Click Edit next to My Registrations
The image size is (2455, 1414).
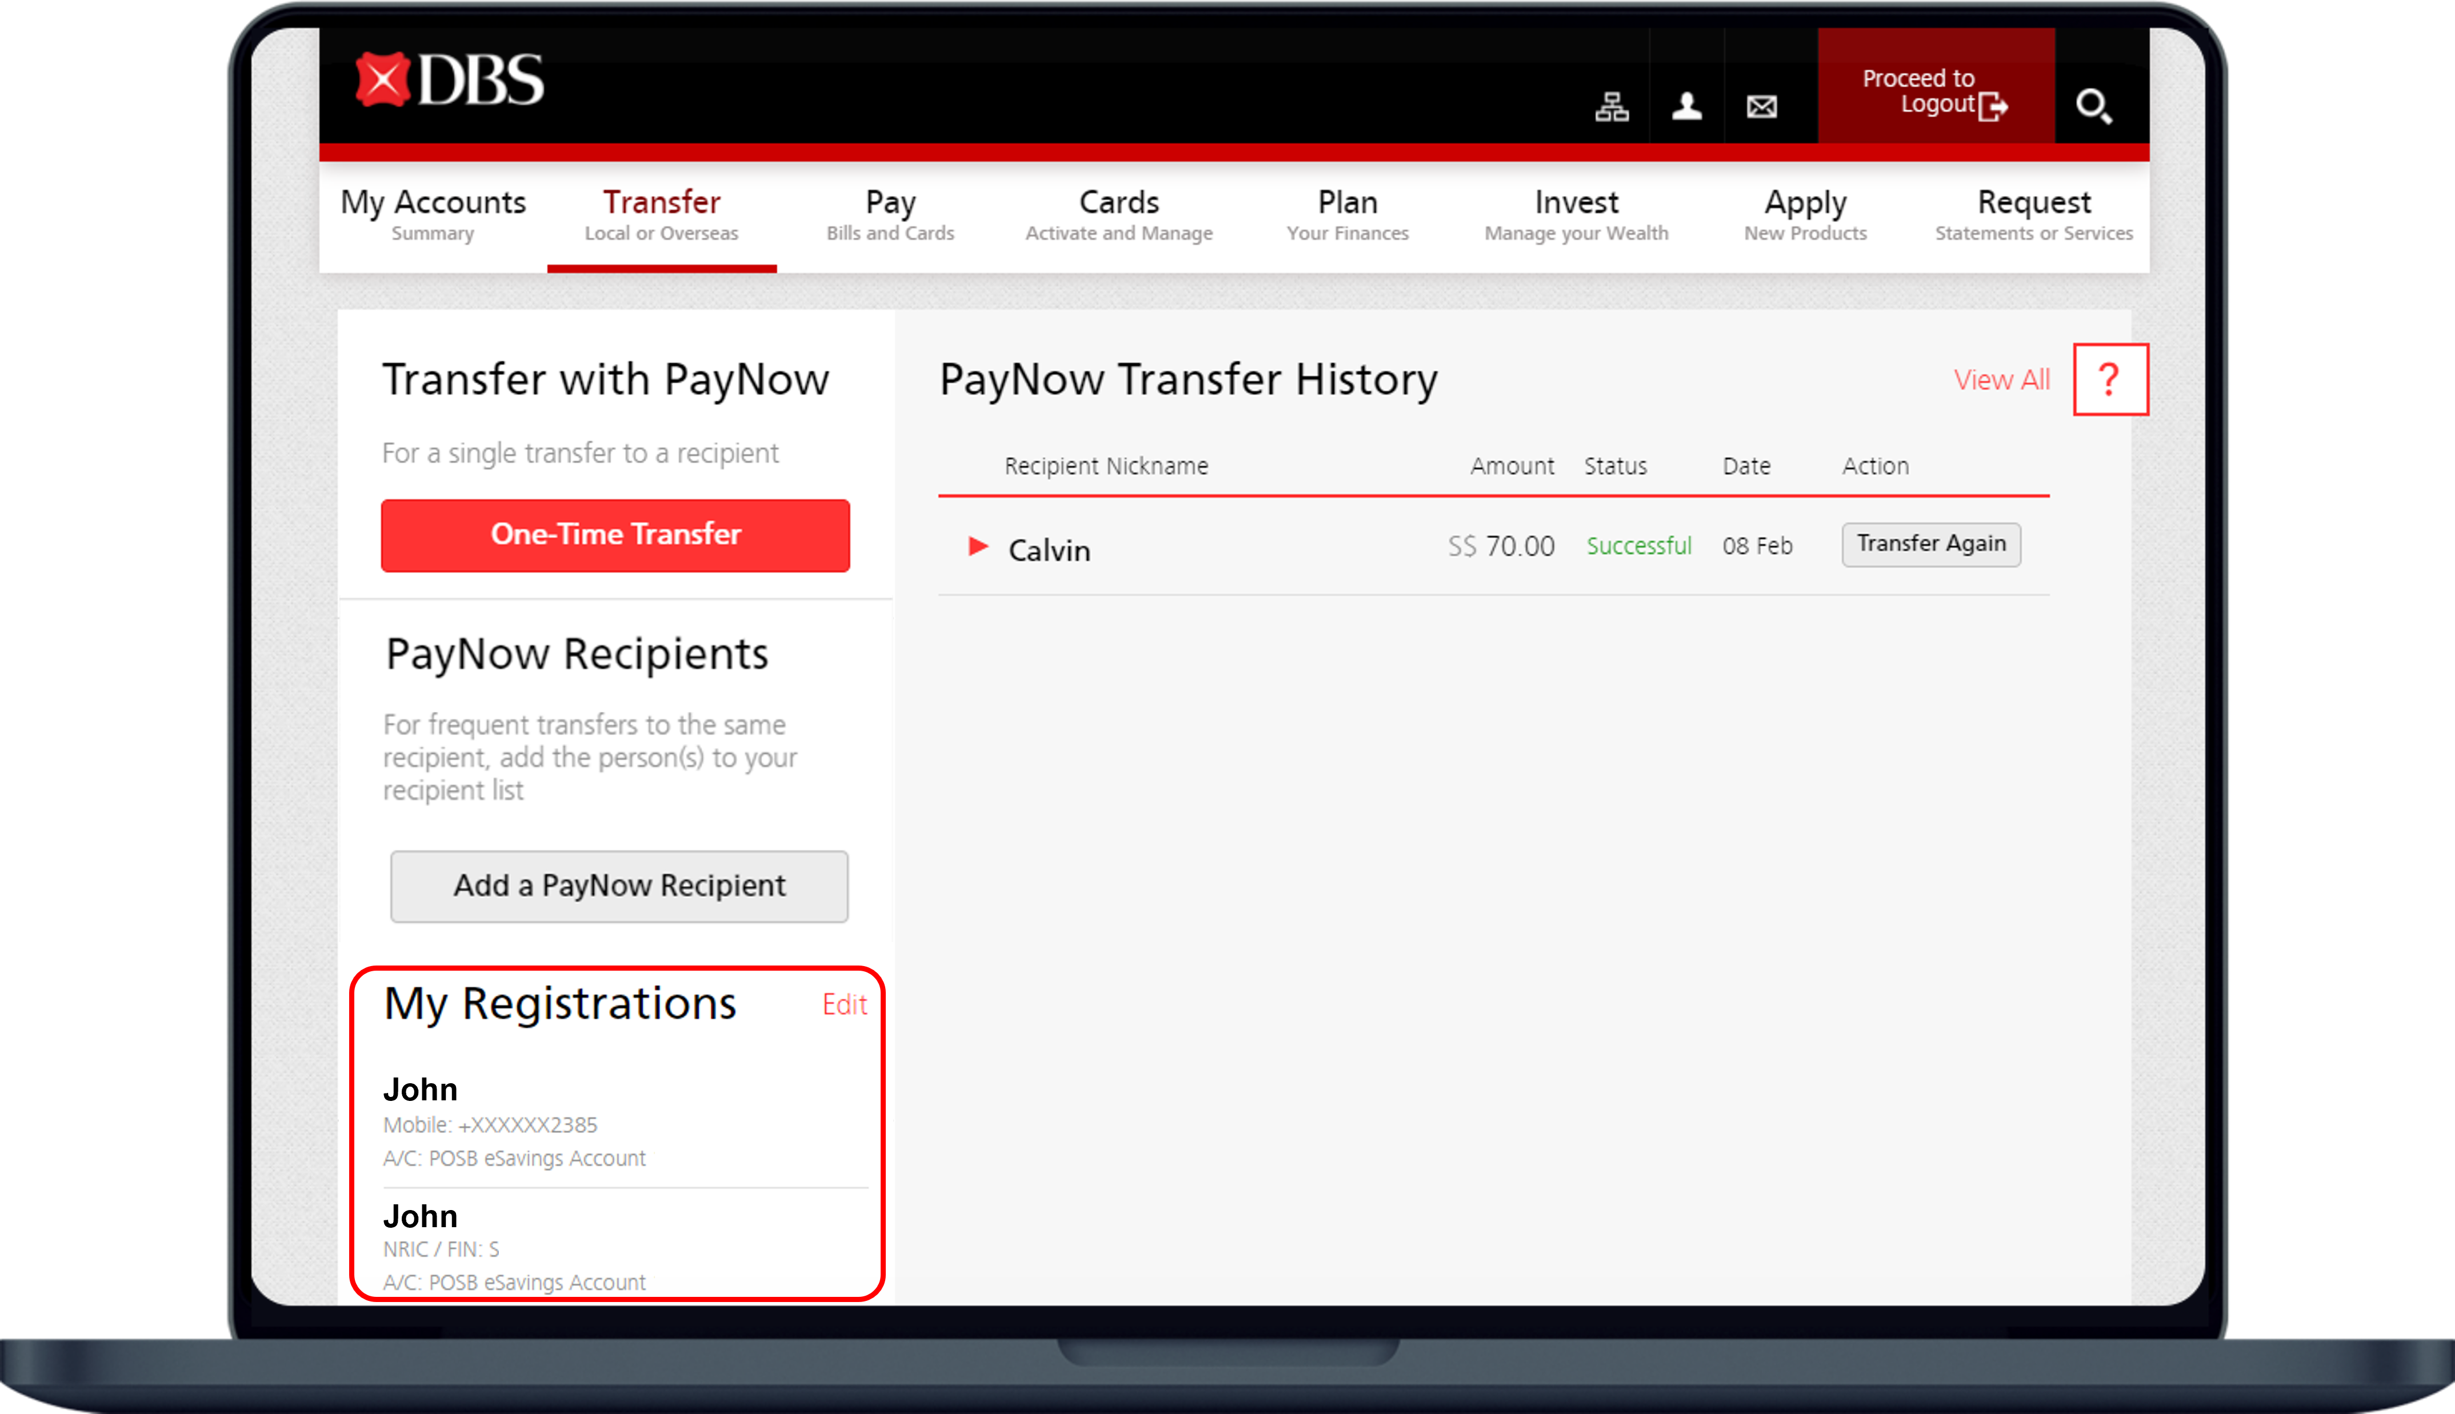[x=844, y=1004]
